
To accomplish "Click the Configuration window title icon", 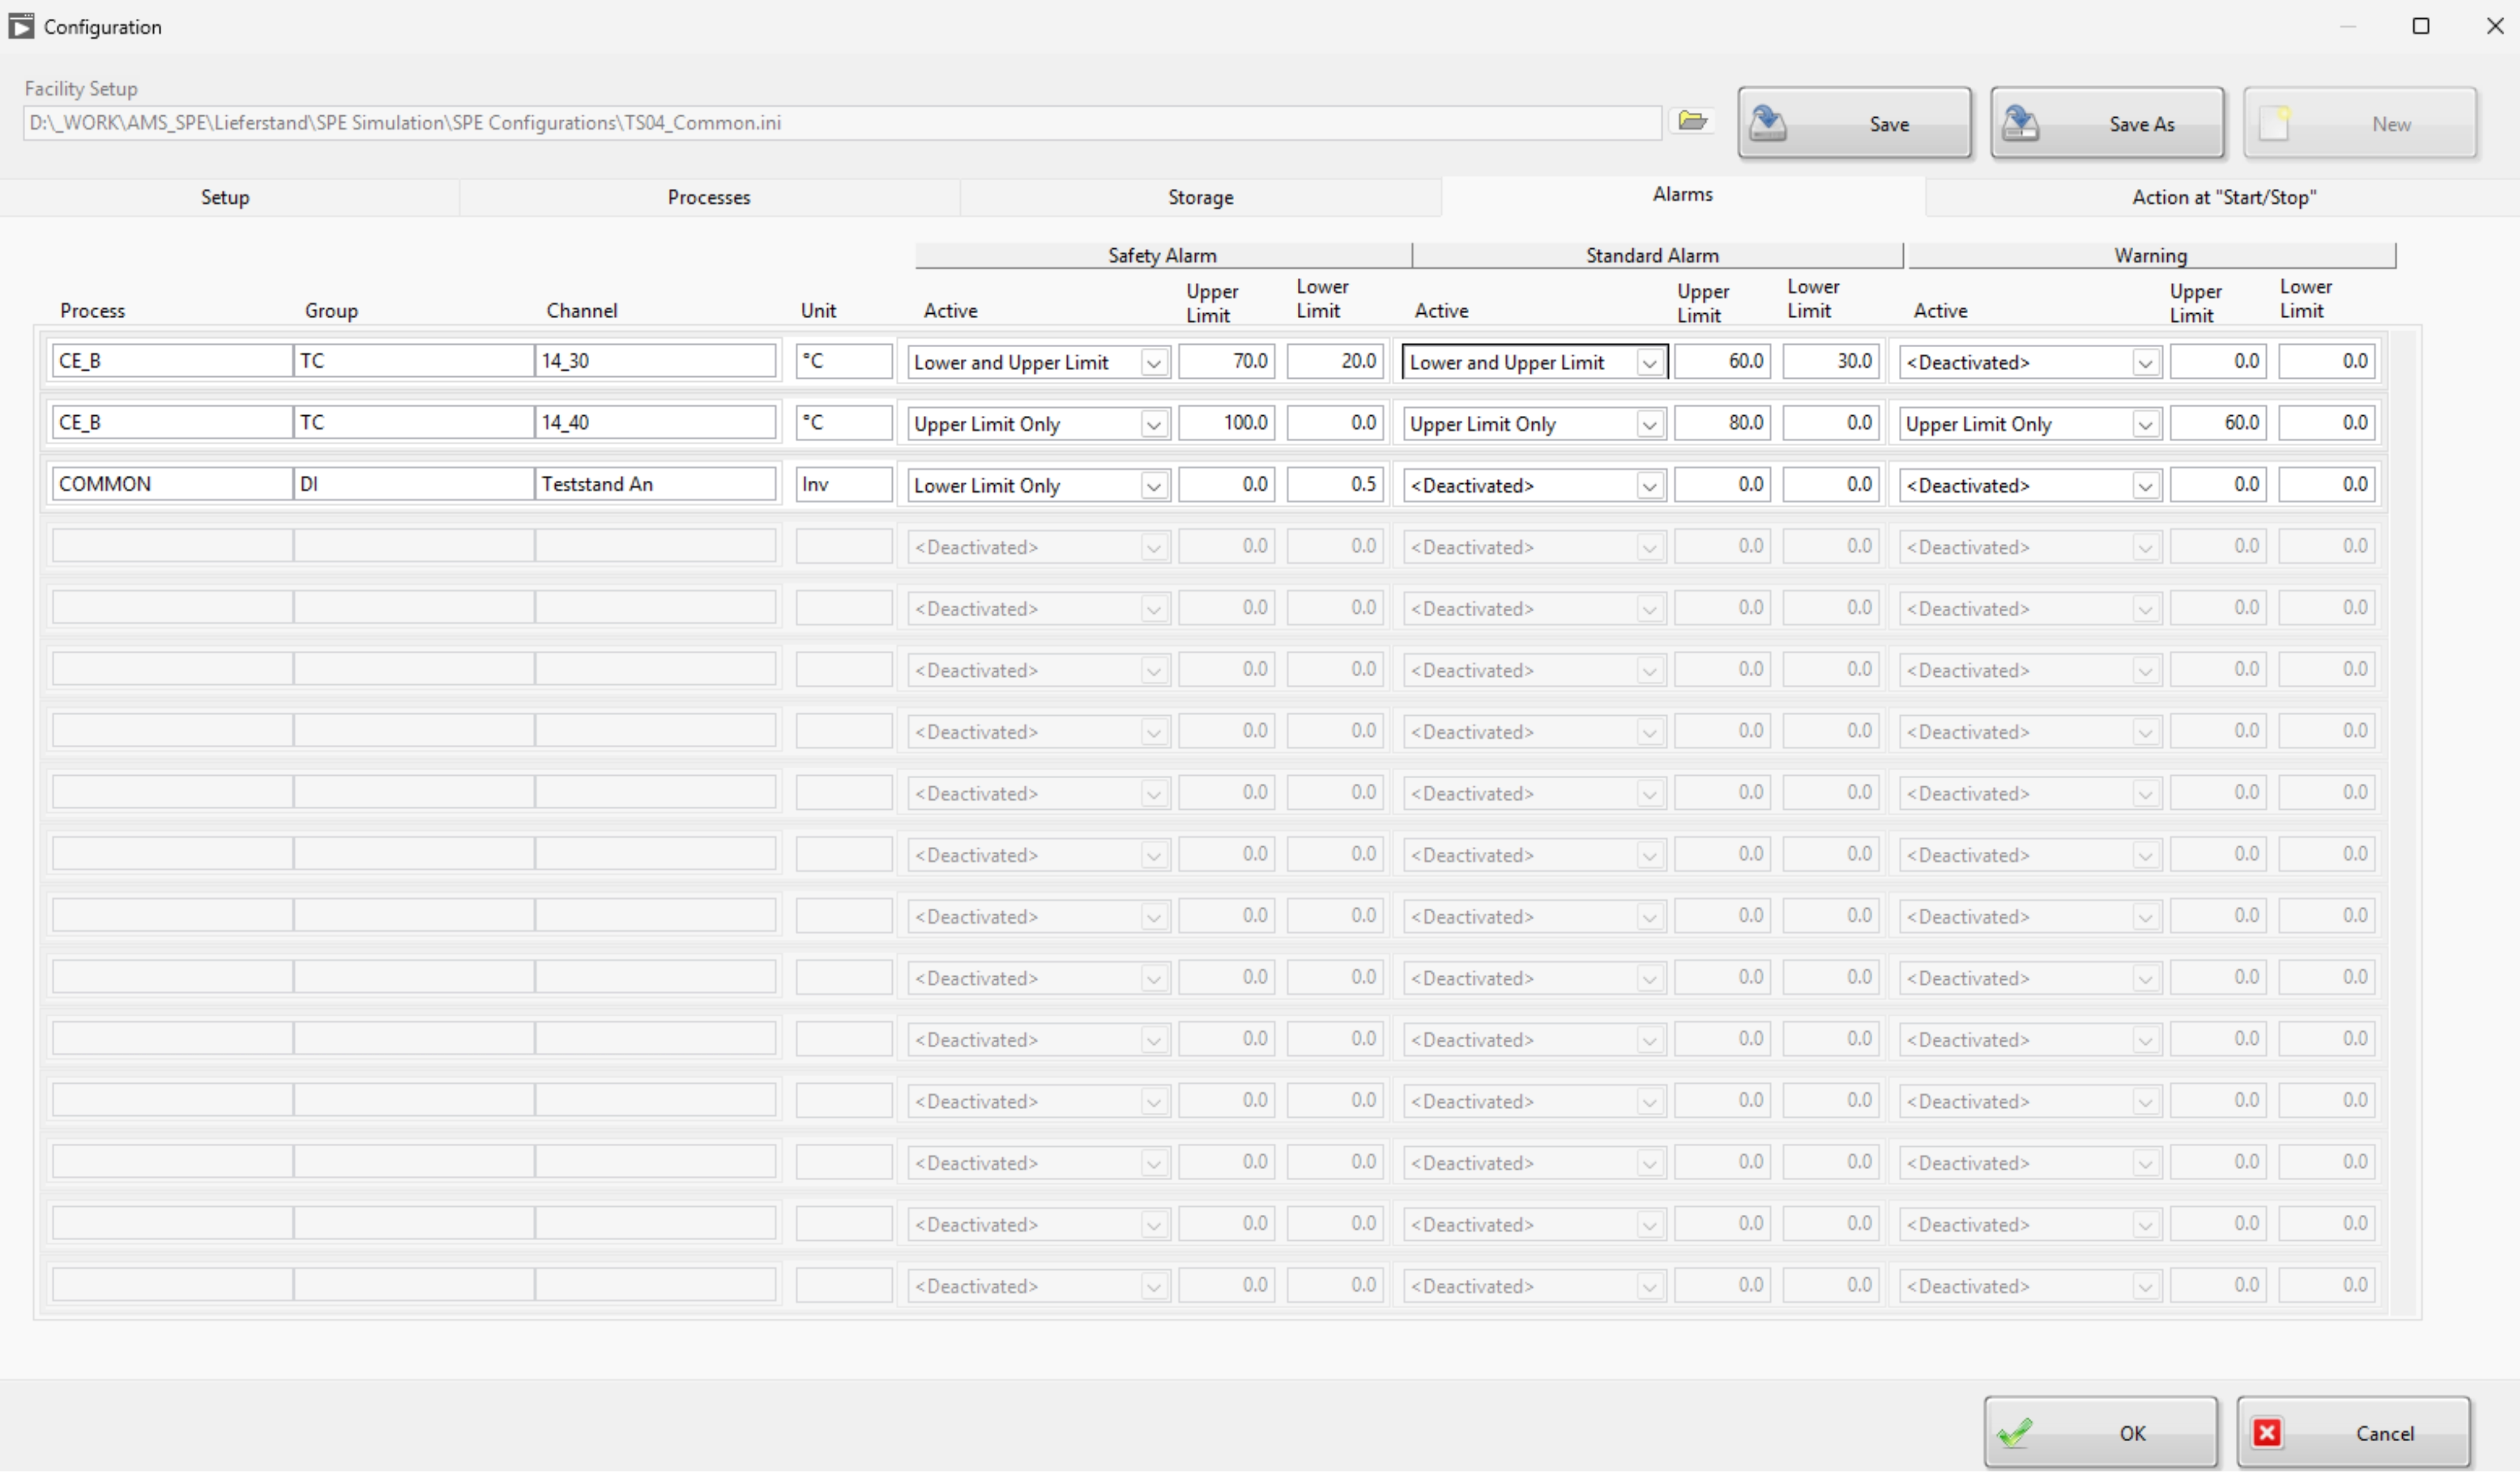I will (21, 26).
